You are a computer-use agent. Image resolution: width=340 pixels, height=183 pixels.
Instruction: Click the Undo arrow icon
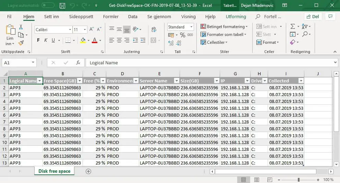(72, 5)
